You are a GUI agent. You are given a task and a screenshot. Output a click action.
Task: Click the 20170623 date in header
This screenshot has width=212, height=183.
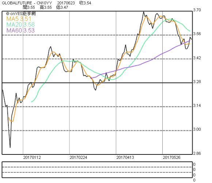coord(66,3)
